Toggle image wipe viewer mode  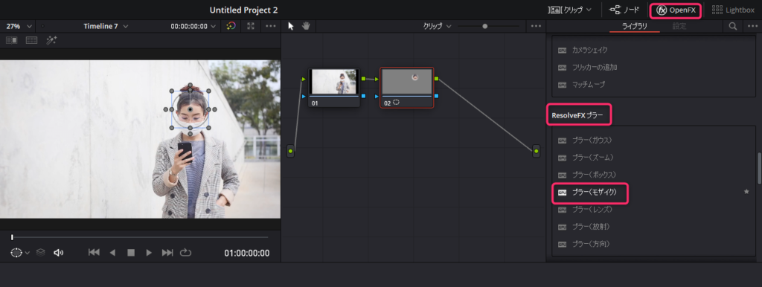click(12, 40)
